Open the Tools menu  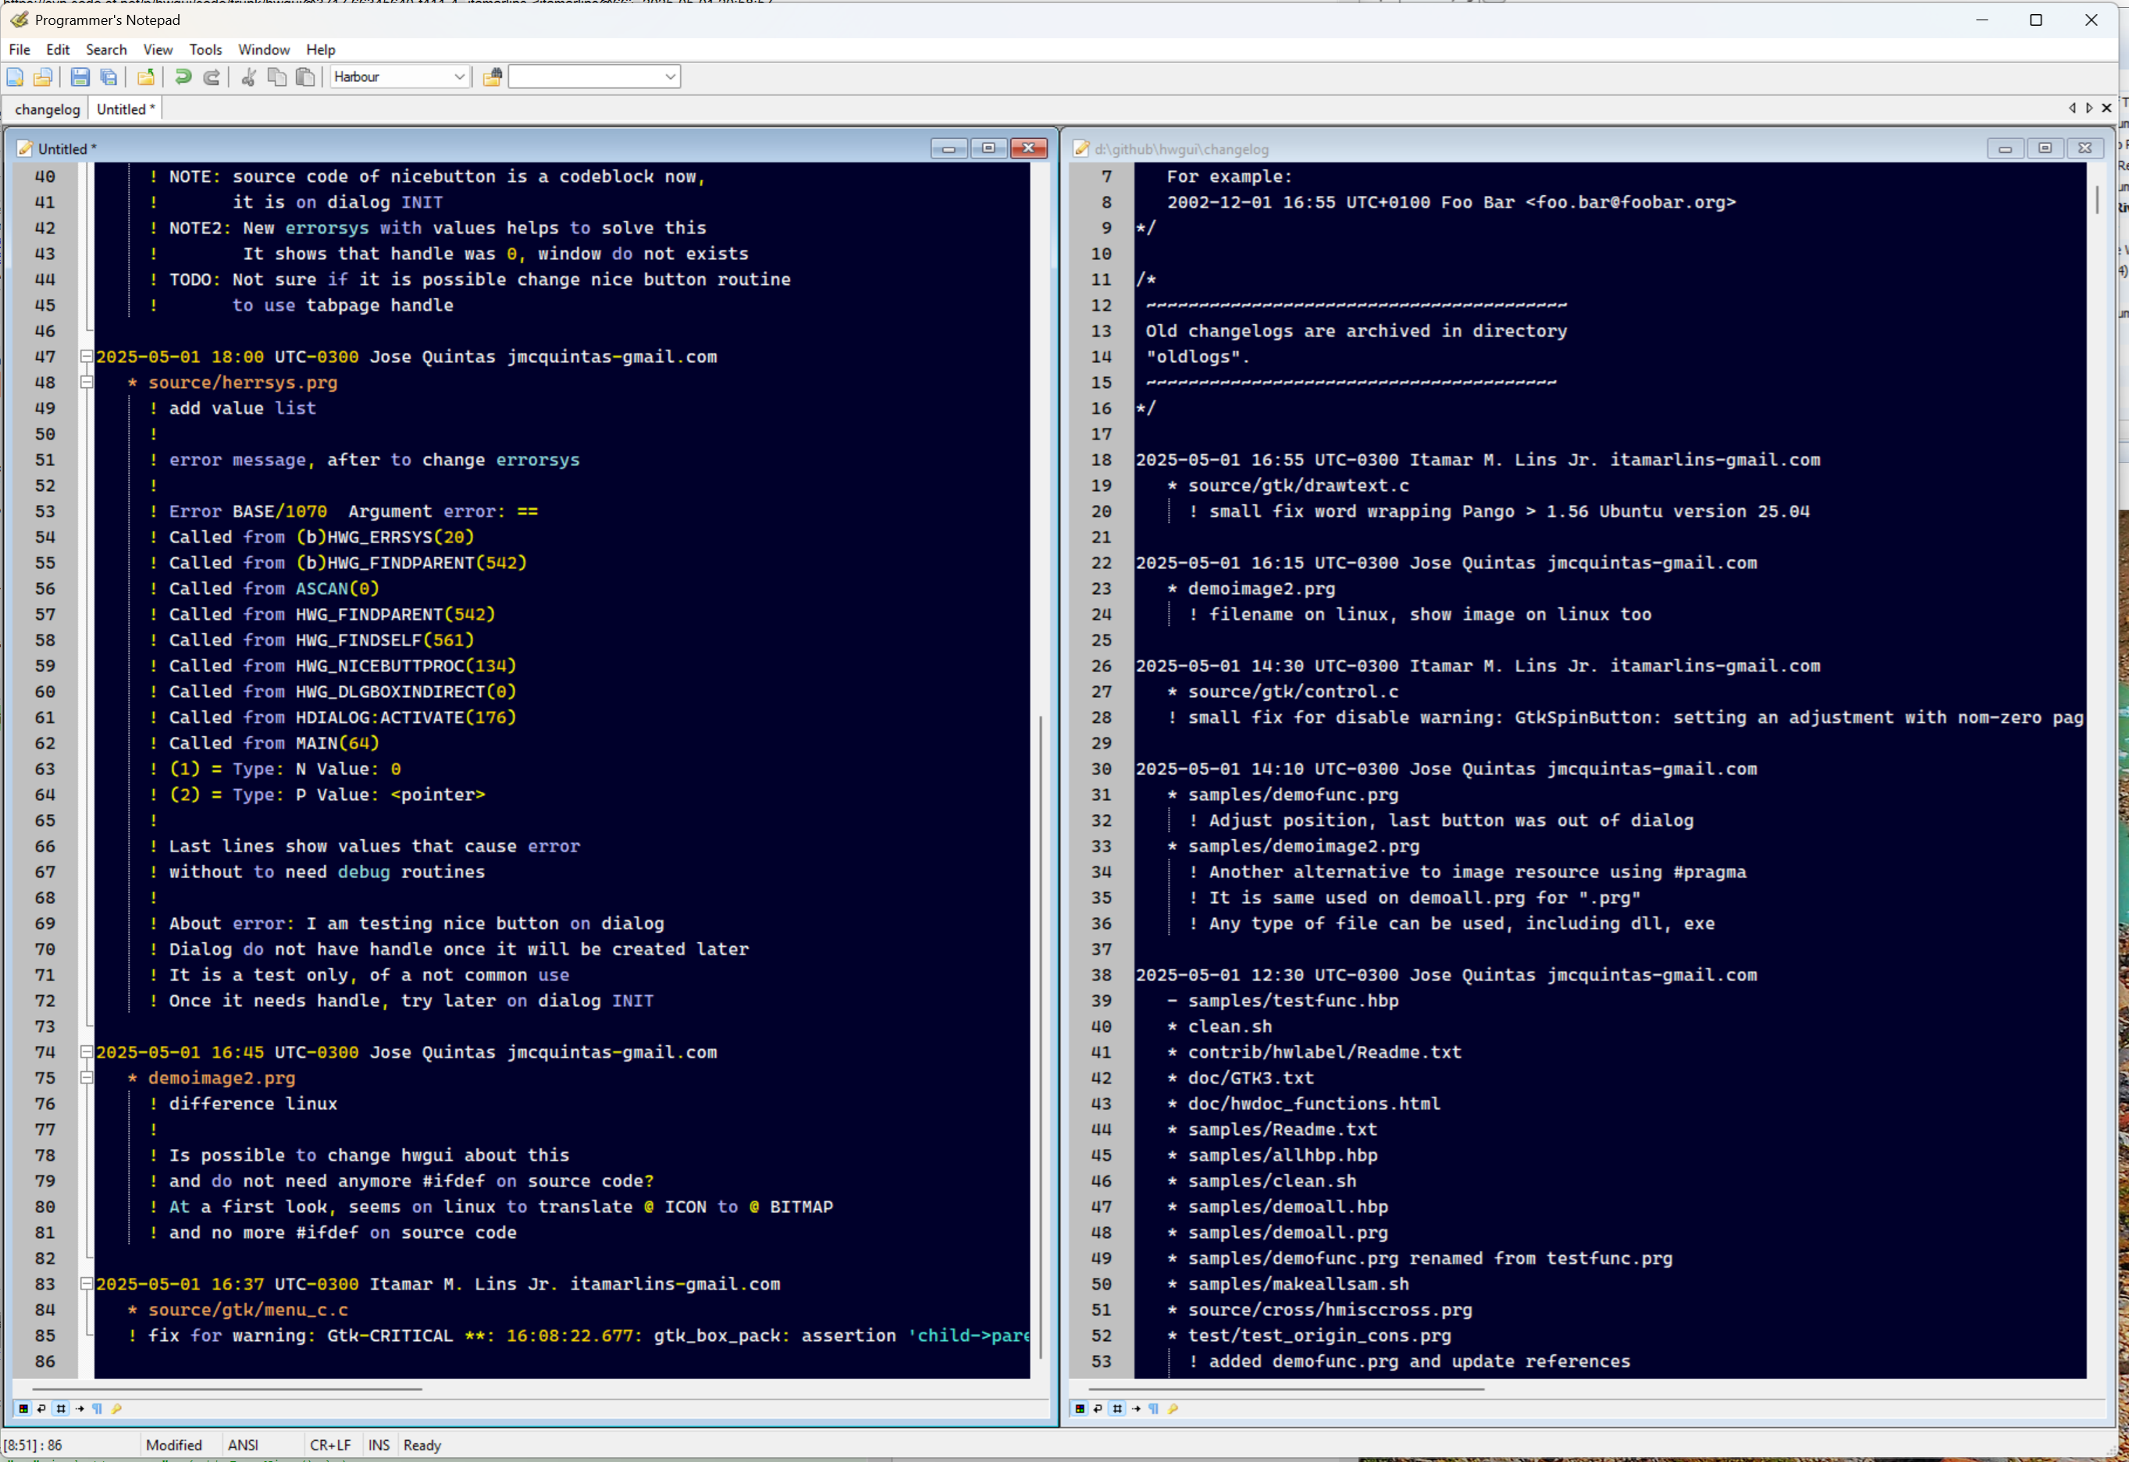pos(205,49)
